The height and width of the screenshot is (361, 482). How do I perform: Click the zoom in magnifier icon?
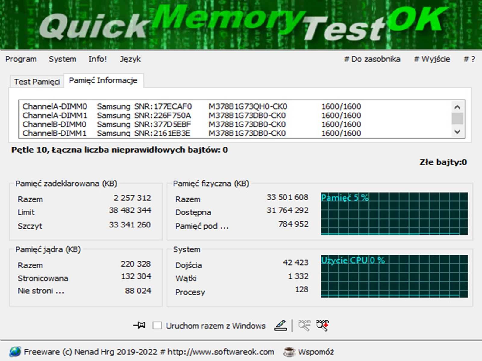(x=323, y=325)
